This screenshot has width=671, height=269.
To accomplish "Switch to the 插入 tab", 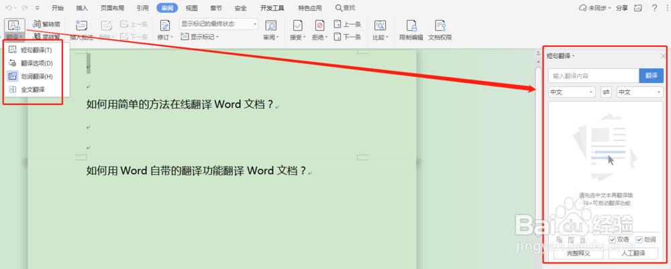I will [x=82, y=8].
